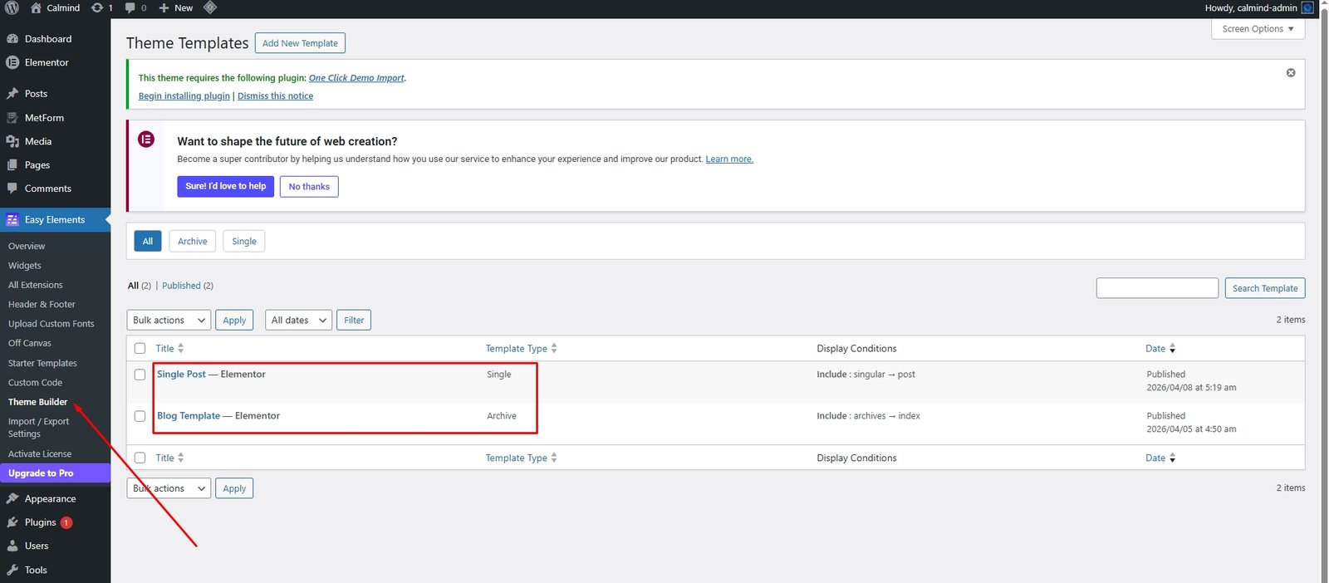
Task: Click the WordPress logo icon in admin bar
Action: [12, 7]
